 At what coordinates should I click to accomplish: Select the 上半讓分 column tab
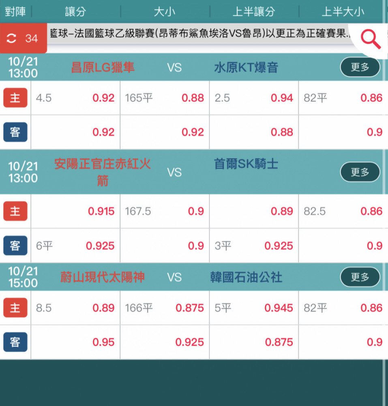pos(253,12)
